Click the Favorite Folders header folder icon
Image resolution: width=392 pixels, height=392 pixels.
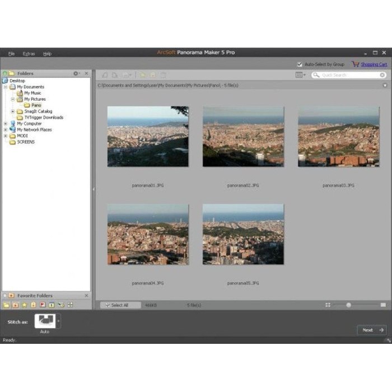pos(11,296)
